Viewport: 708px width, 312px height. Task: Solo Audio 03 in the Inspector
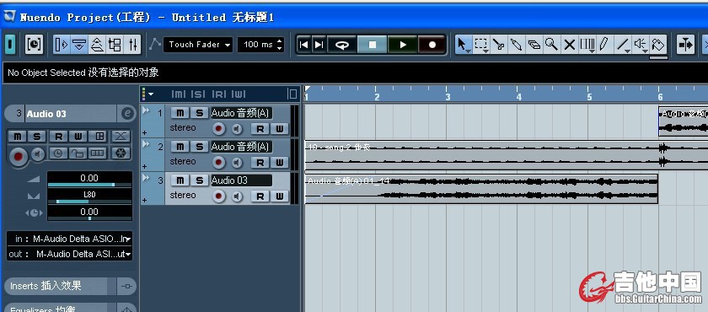point(37,137)
